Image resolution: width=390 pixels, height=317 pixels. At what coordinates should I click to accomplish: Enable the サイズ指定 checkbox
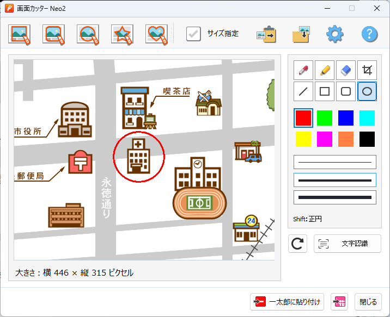(193, 34)
